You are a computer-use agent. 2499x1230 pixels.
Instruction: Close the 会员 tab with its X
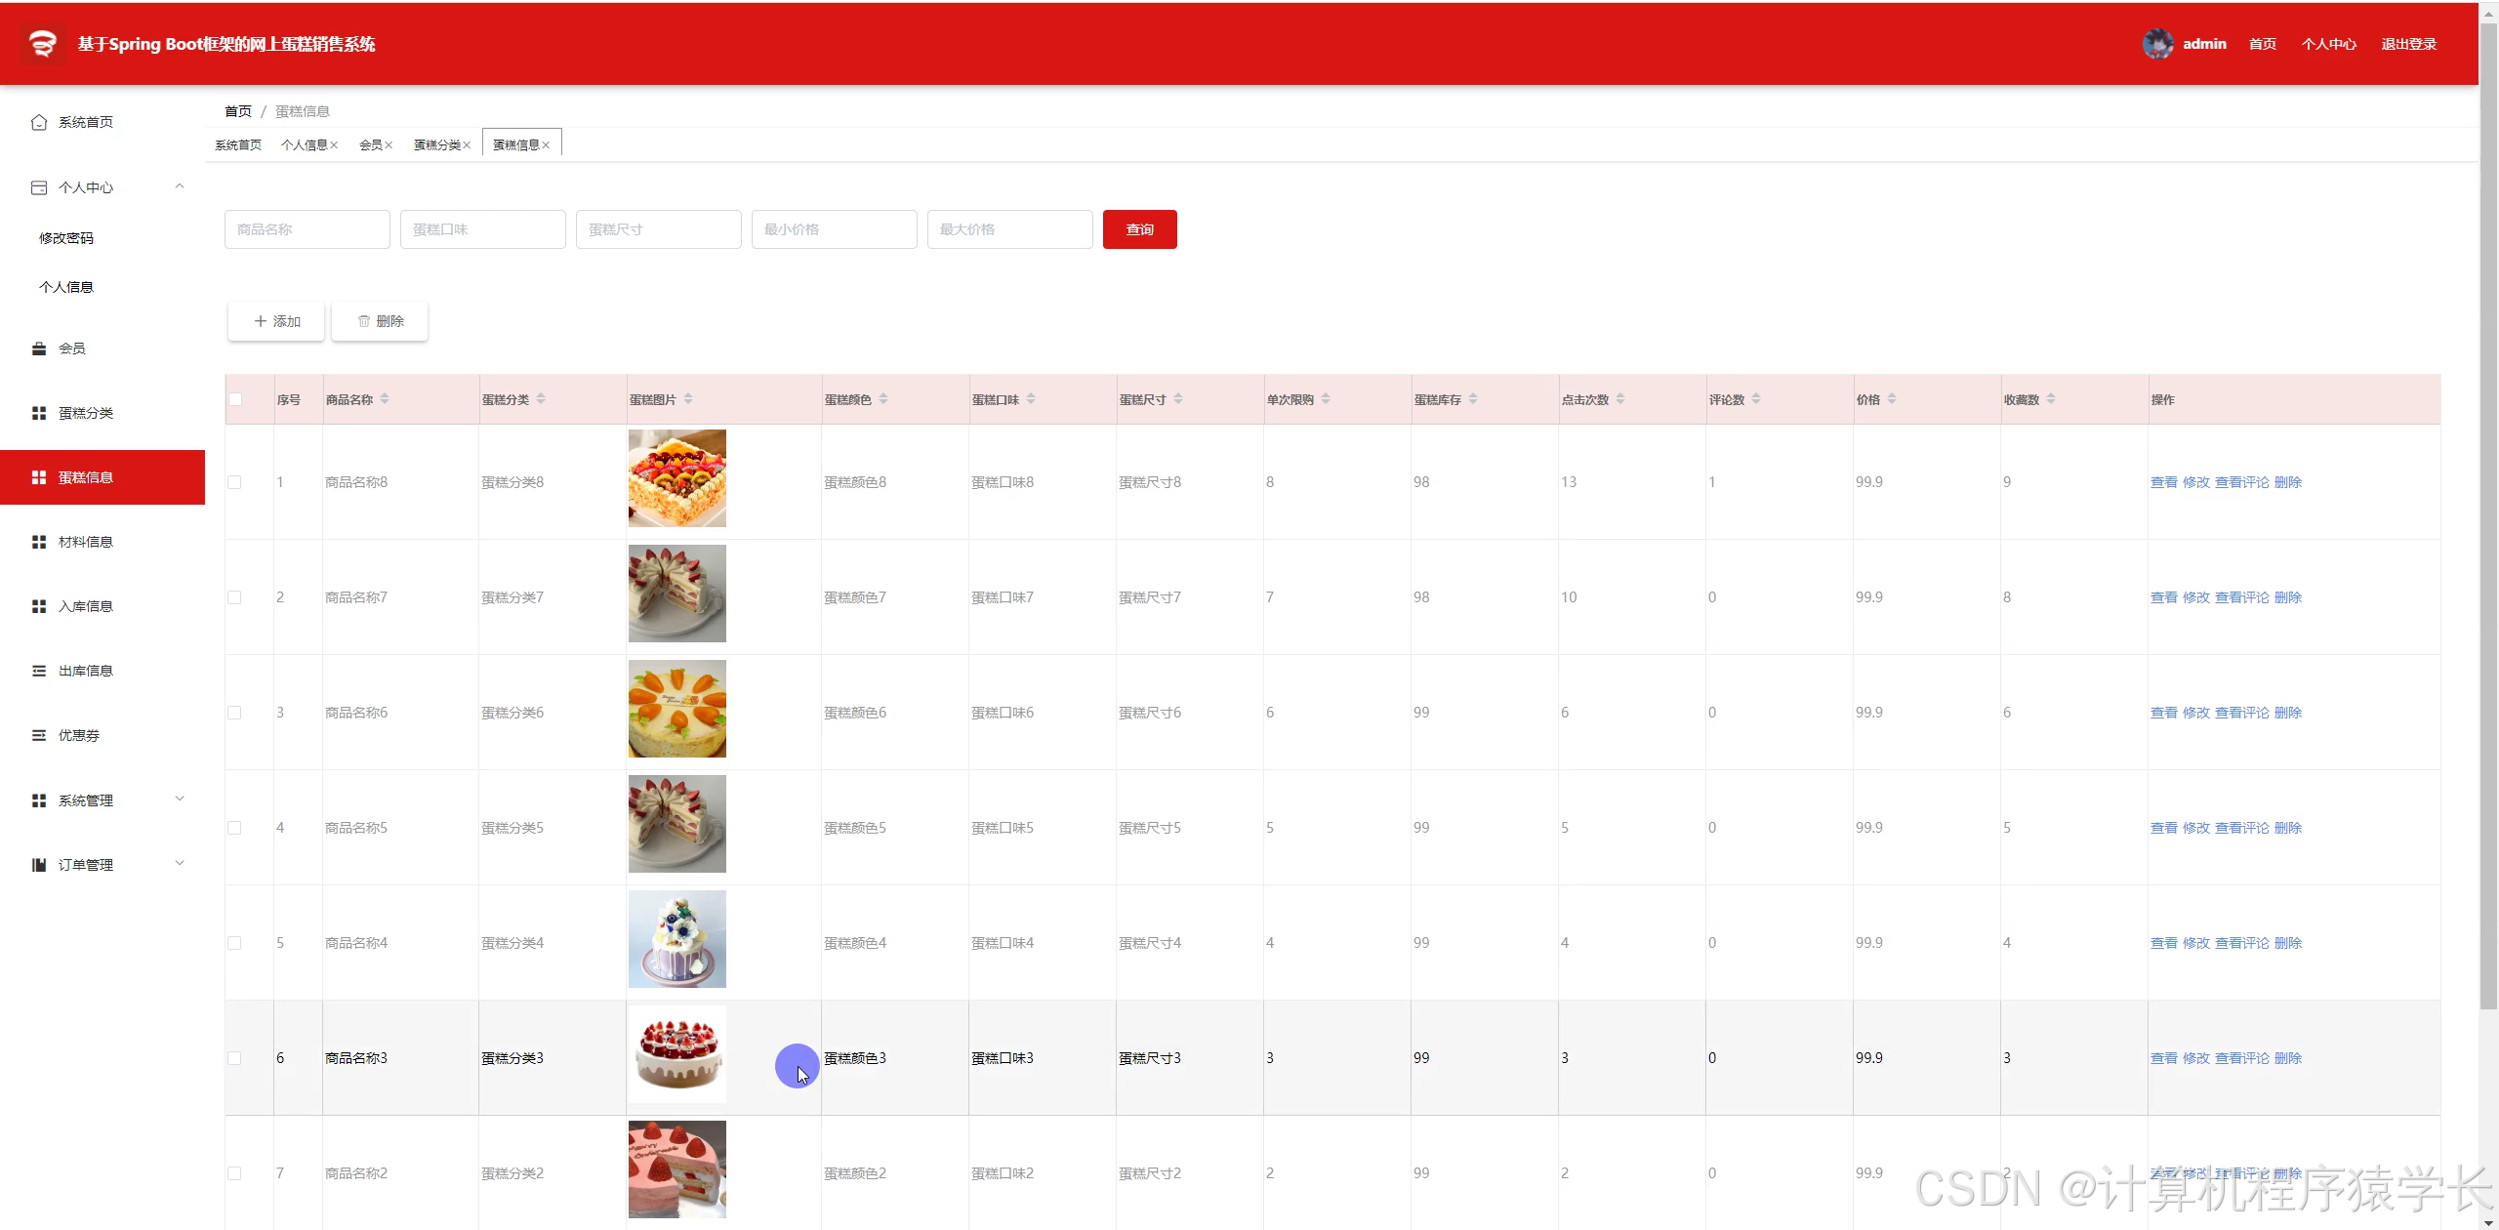pyautogui.click(x=389, y=145)
